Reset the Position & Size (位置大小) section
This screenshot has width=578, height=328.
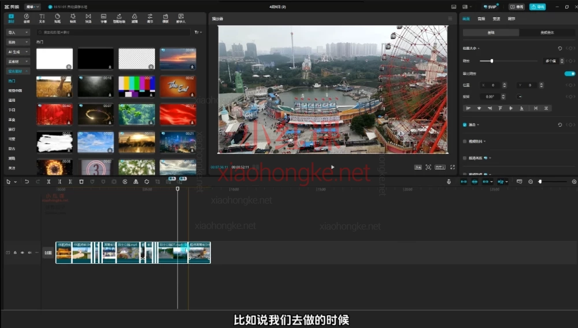point(560,49)
